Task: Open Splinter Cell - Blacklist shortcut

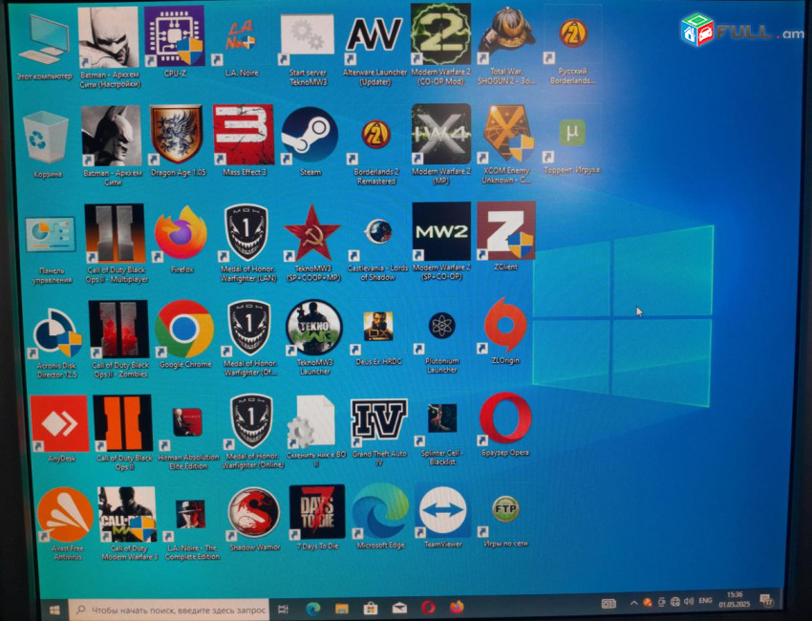Action: tap(442, 418)
